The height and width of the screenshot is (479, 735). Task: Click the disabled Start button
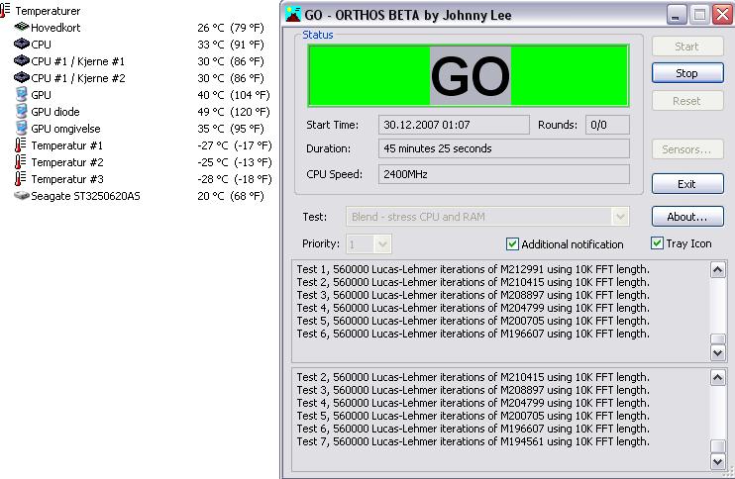click(x=687, y=47)
